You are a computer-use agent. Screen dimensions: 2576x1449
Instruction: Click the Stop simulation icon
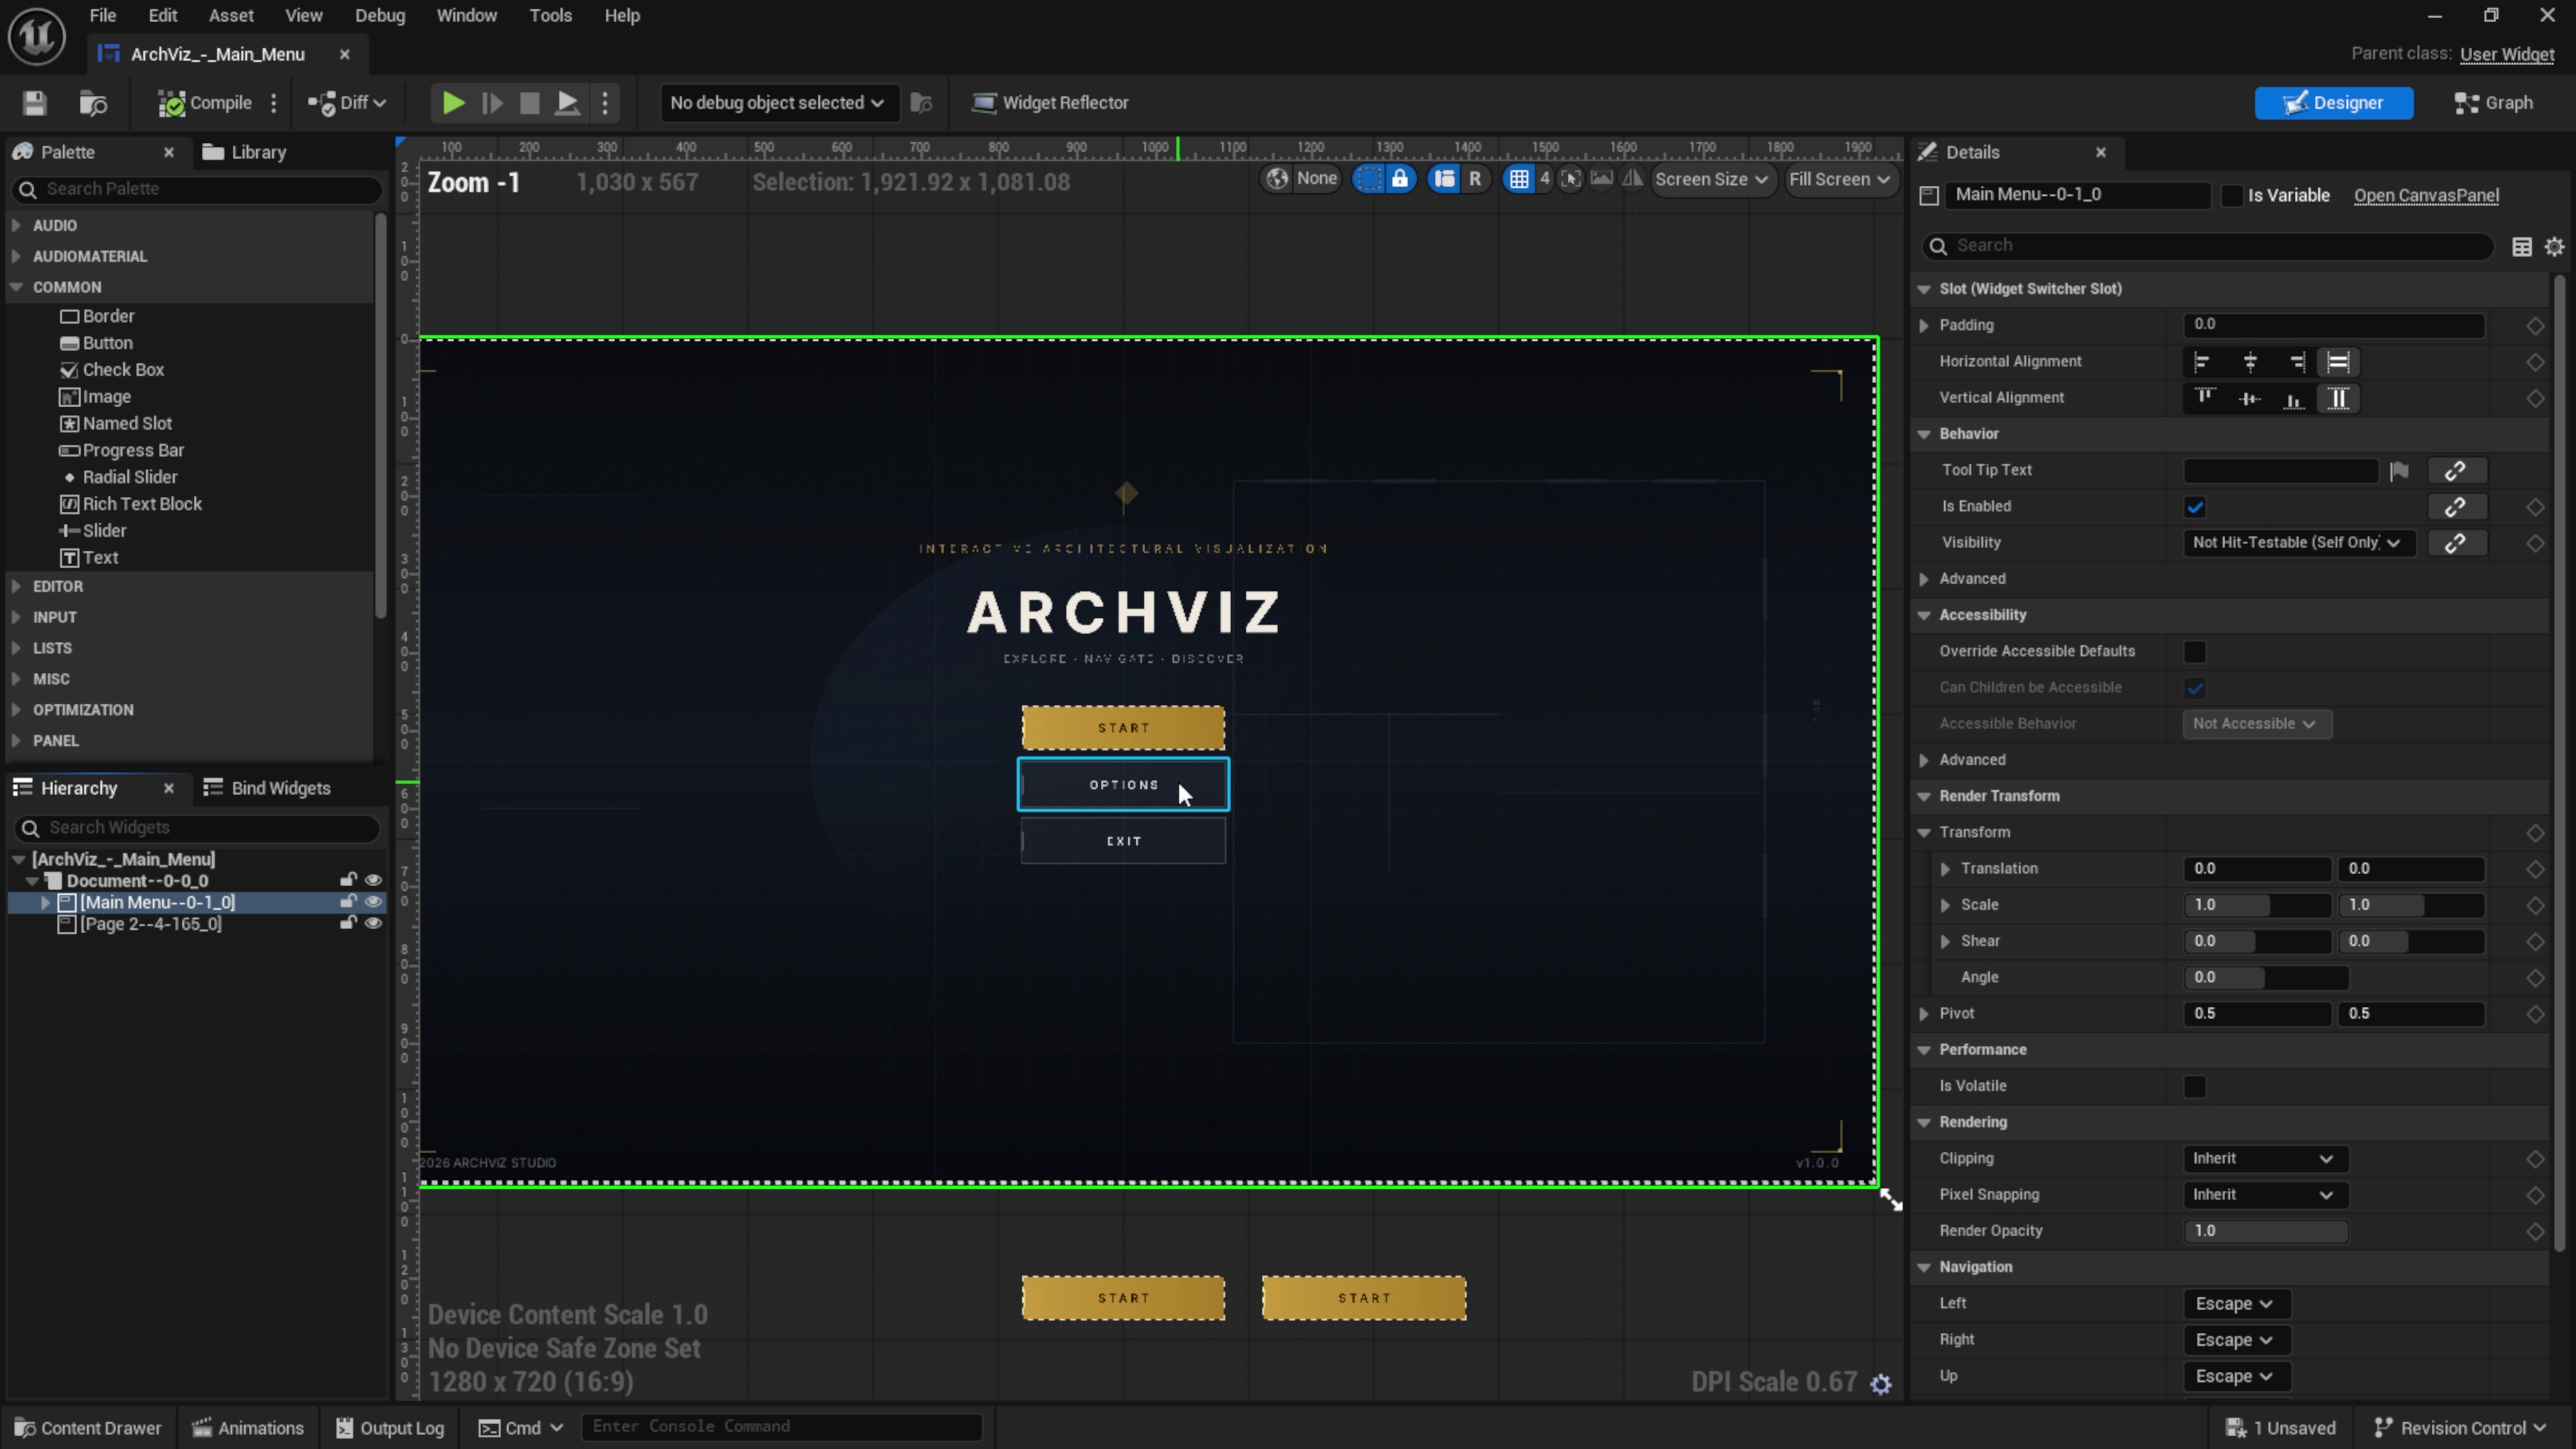tap(530, 103)
